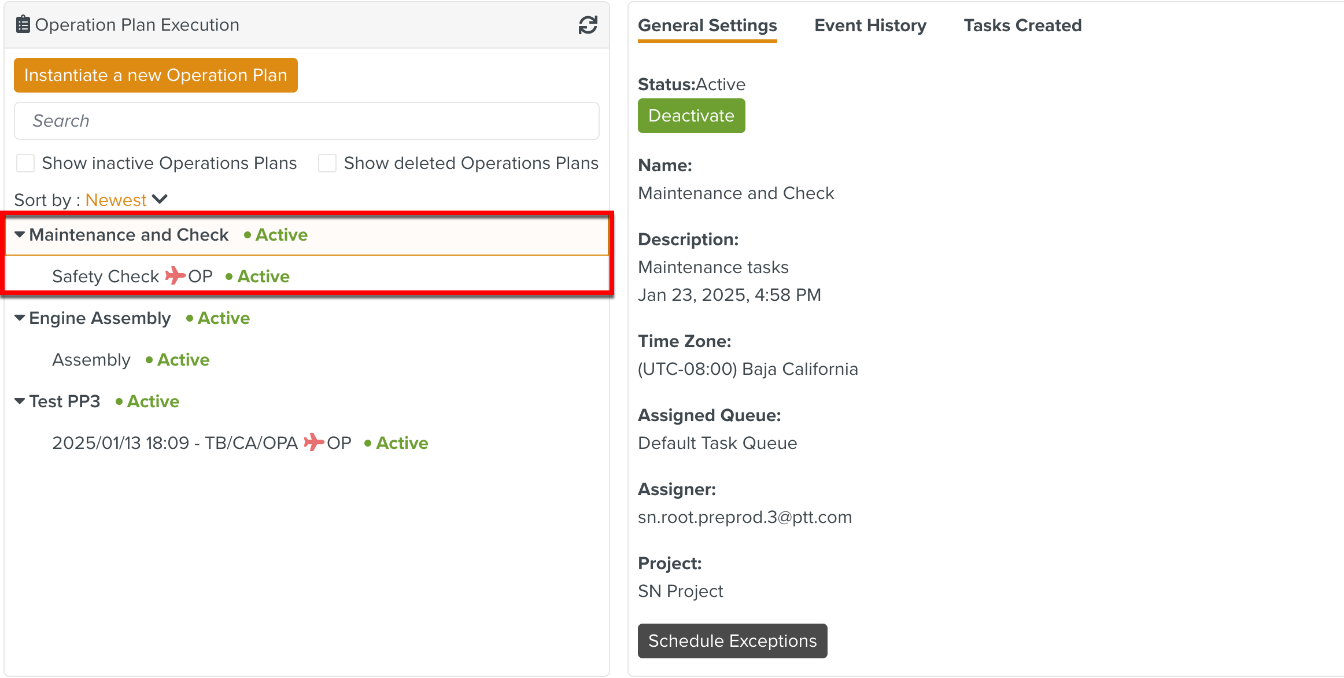
Task: Switch to the Event History tab
Action: (870, 25)
